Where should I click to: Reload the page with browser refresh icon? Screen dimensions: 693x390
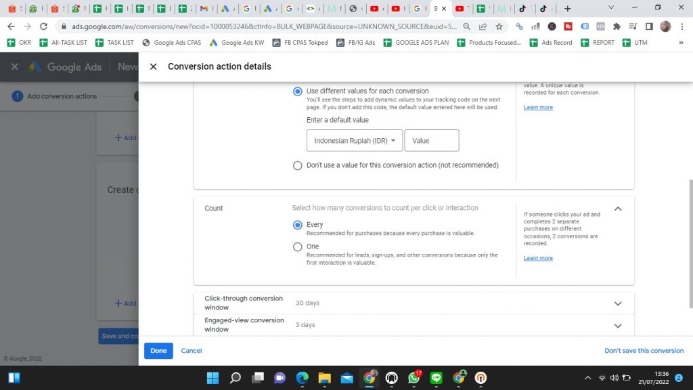pyautogui.click(x=44, y=26)
